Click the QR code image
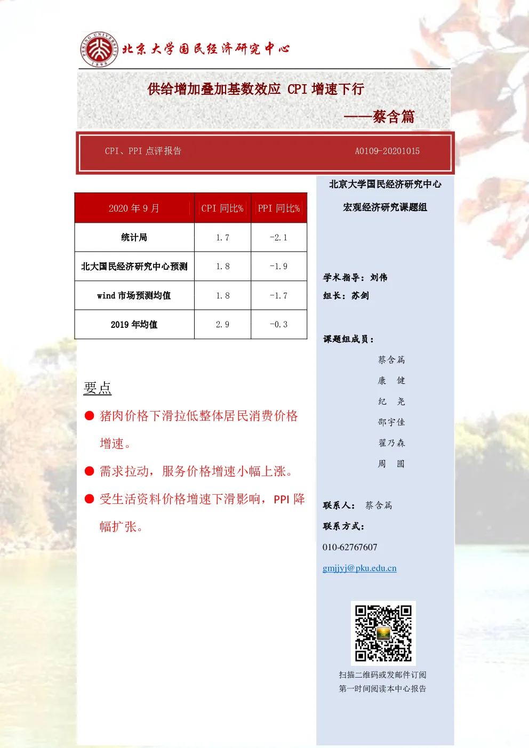The width and height of the screenshot is (529, 748). [x=383, y=633]
